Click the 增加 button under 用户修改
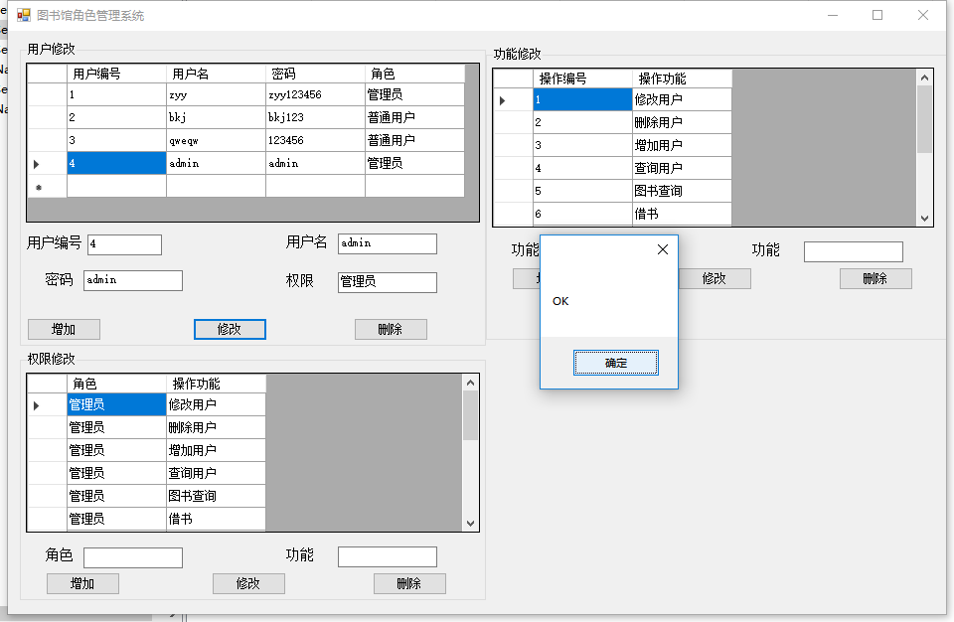The image size is (954, 622). point(64,329)
